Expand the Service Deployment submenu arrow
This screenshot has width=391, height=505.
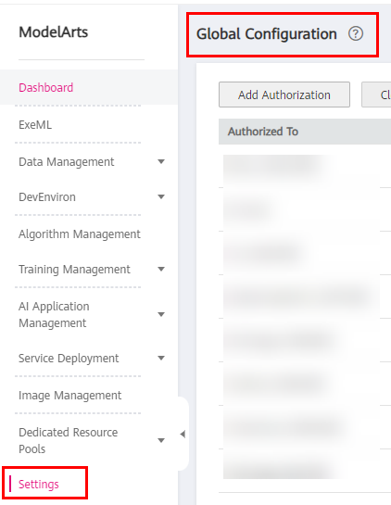161,358
